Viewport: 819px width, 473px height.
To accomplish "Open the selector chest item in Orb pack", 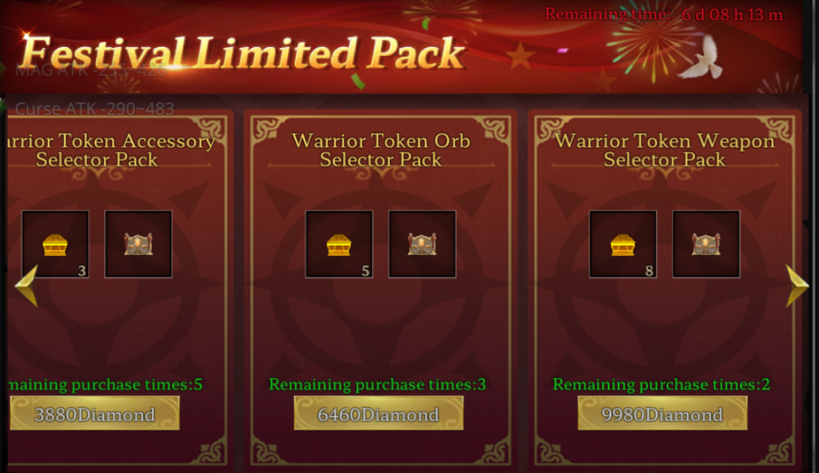I will click(422, 244).
